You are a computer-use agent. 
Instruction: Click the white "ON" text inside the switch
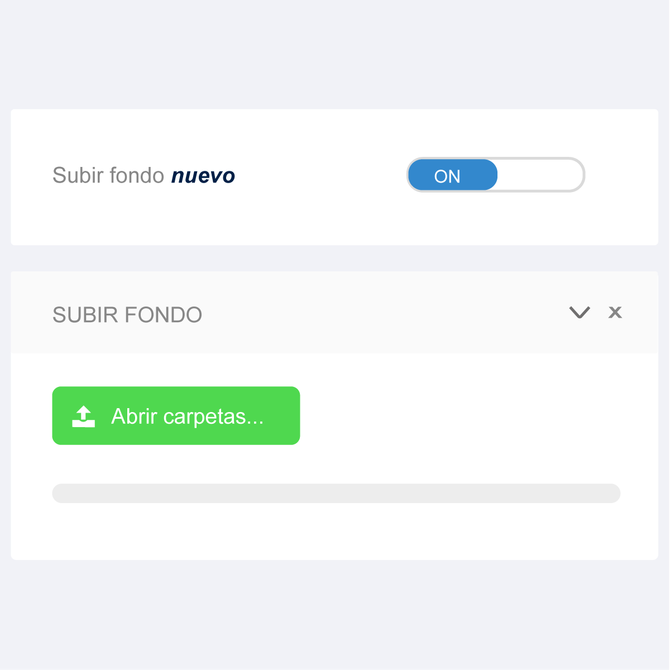coord(447,176)
